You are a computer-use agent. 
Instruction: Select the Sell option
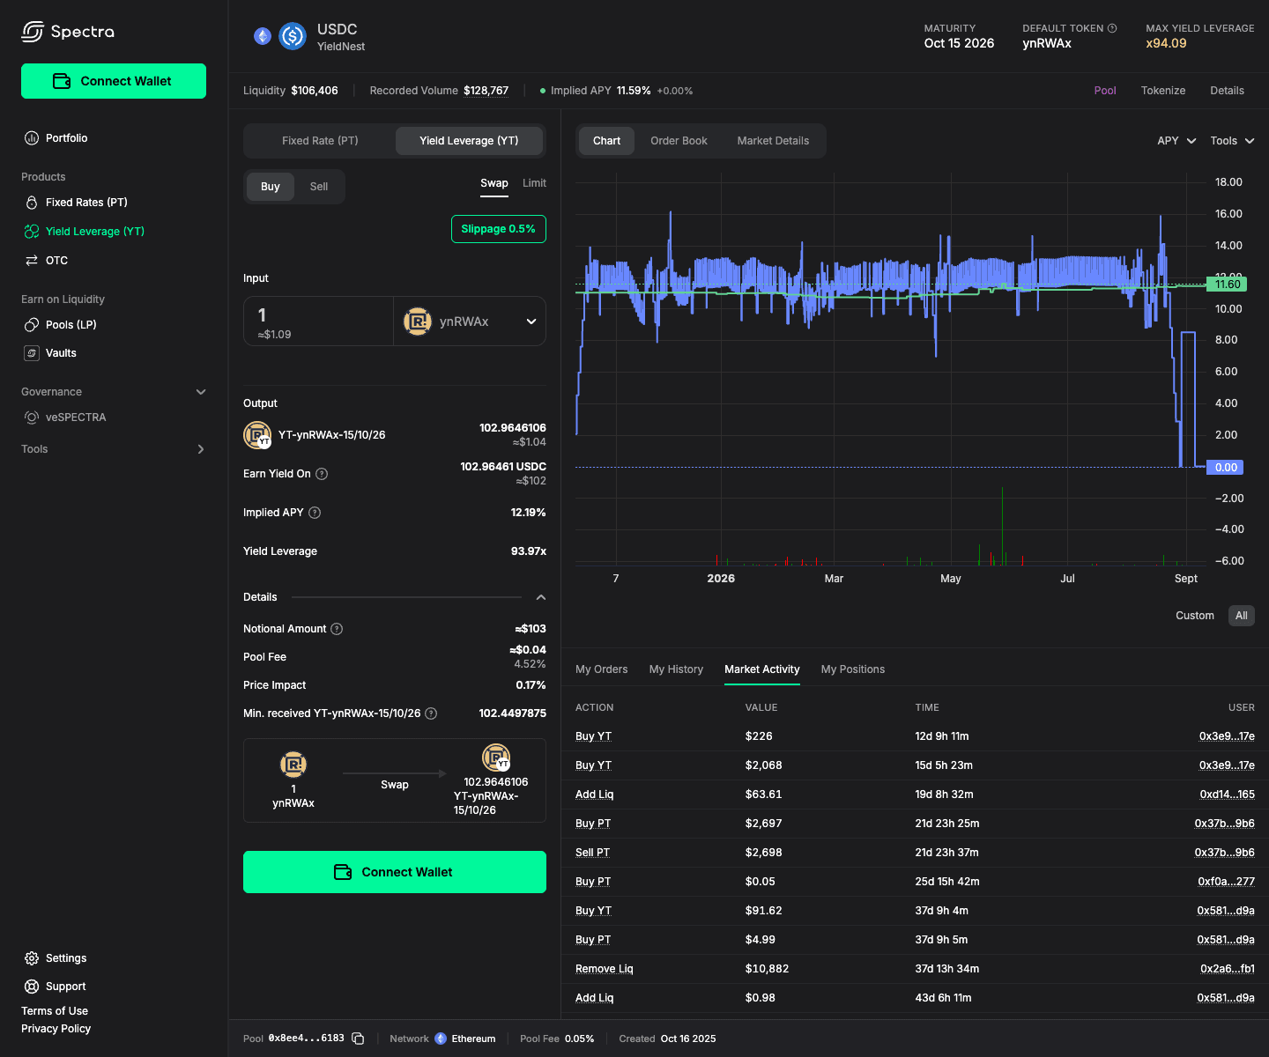319,187
